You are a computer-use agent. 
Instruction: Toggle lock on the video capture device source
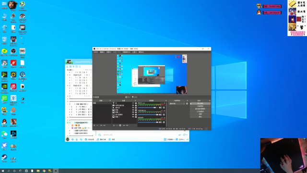point(136,105)
